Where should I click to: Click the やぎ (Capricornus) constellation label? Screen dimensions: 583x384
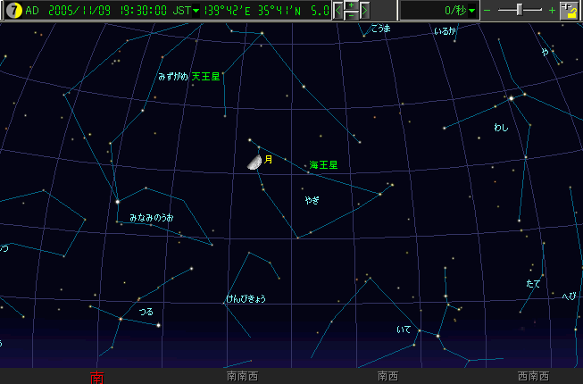pos(312,201)
